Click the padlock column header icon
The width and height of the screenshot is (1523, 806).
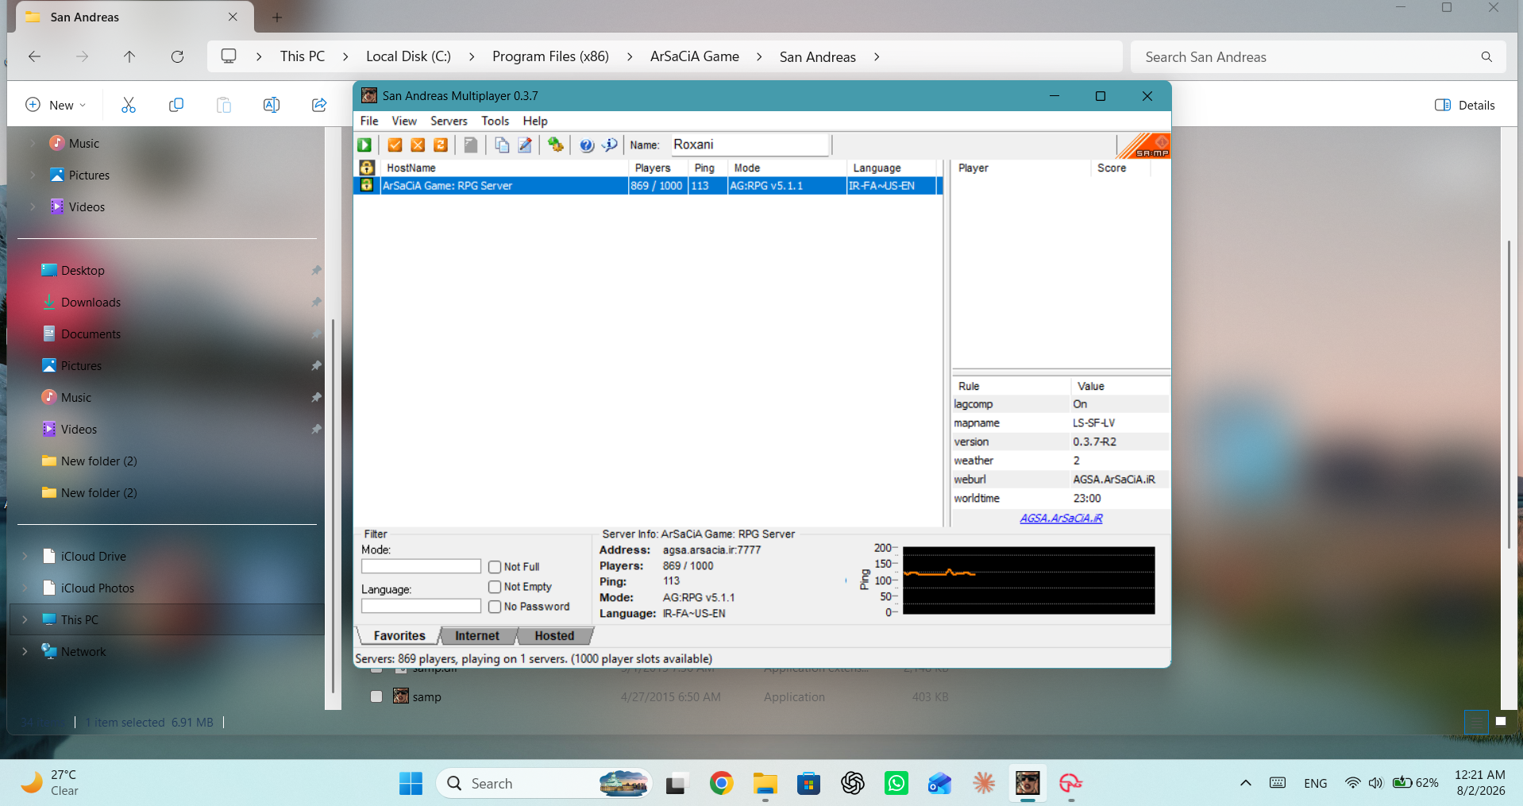click(367, 168)
